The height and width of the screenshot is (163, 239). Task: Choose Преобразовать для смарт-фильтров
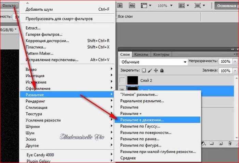pos(67,18)
